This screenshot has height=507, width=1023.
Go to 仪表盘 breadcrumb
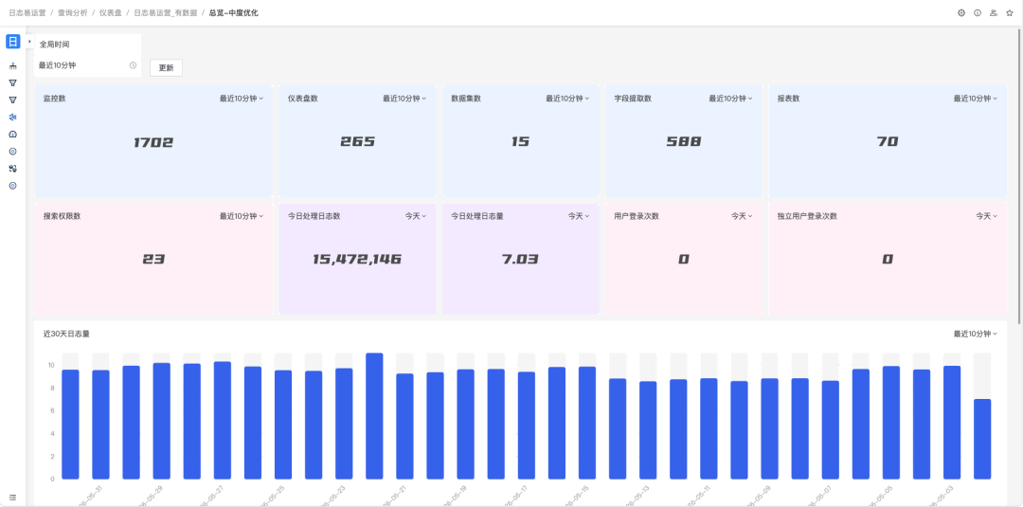coord(110,13)
